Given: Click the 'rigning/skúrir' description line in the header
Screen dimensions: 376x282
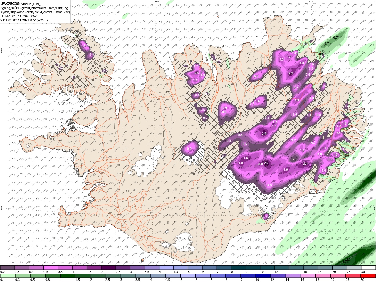Looking at the screenshot, I should [34, 8].
